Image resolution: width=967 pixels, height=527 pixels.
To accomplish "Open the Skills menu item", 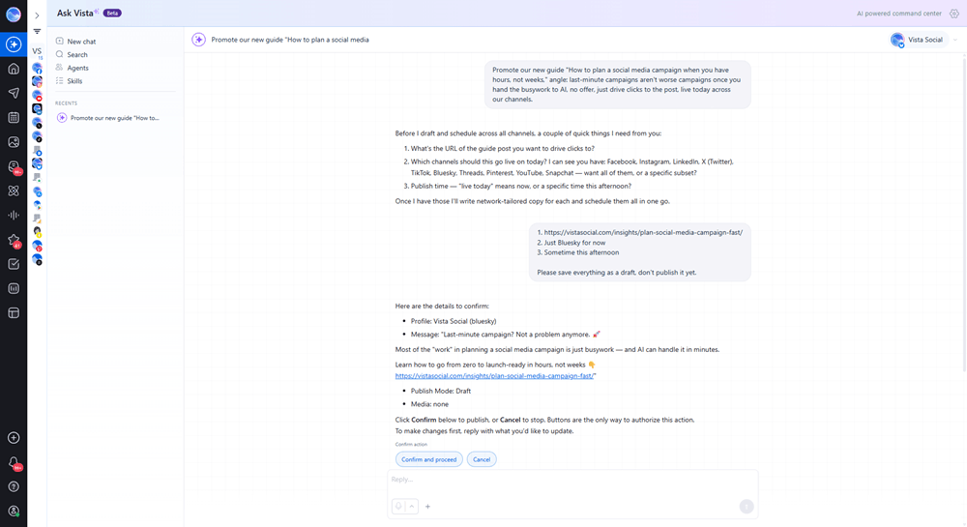I will click(74, 81).
